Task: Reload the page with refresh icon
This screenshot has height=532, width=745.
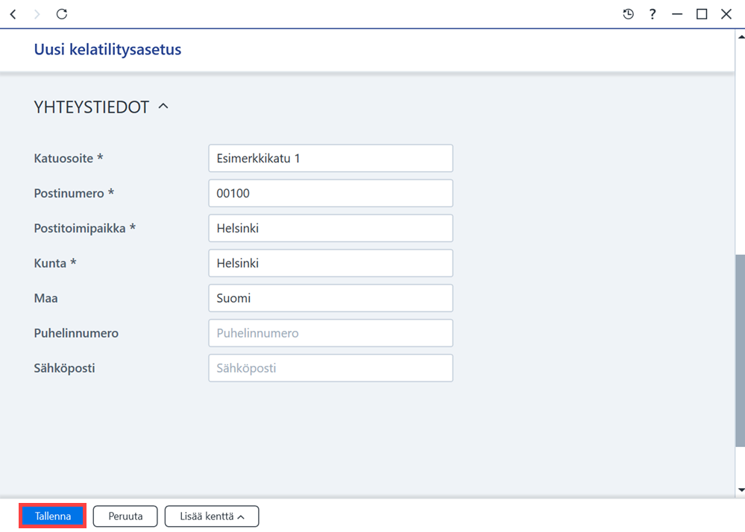Action: point(62,14)
